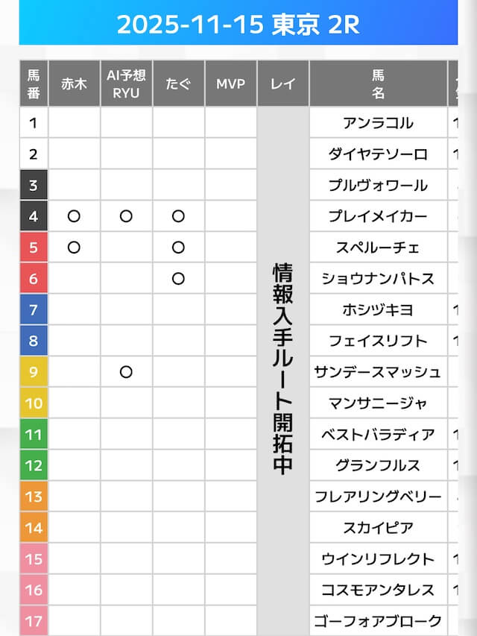This screenshot has height=636, width=477.
Task: Click the たぐ circle mark for horse 6
Action: (x=178, y=278)
